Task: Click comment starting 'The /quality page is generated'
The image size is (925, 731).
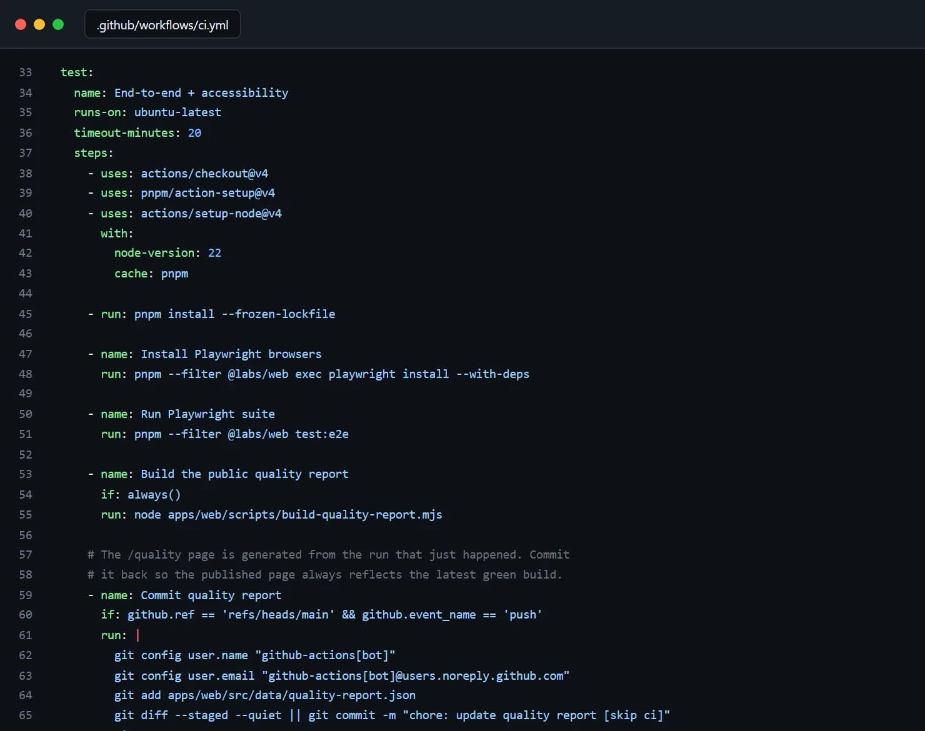Action: [x=329, y=555]
